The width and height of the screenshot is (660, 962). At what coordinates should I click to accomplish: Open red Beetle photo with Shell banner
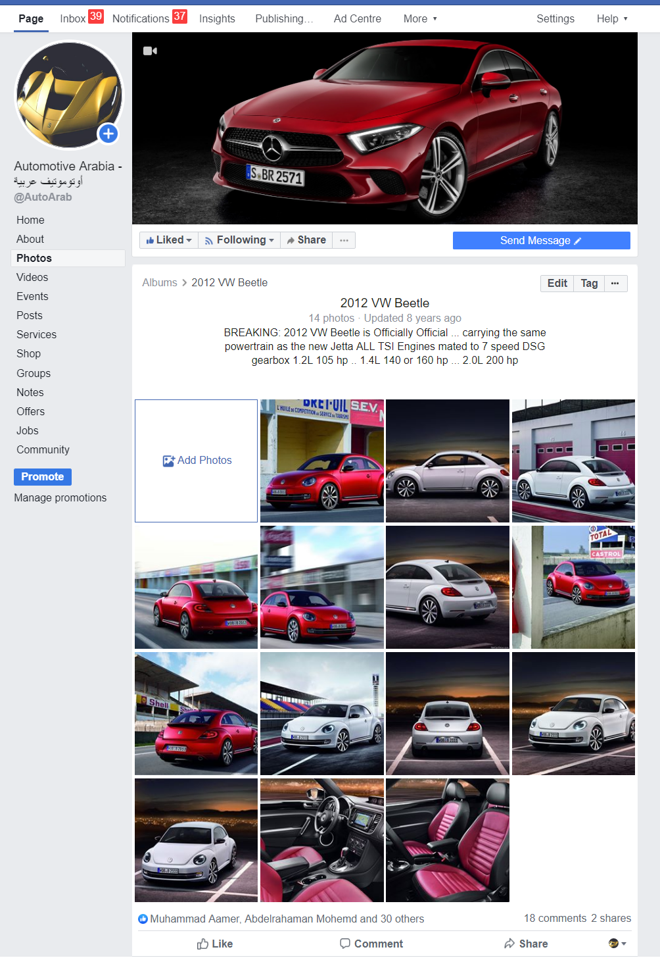point(196,713)
